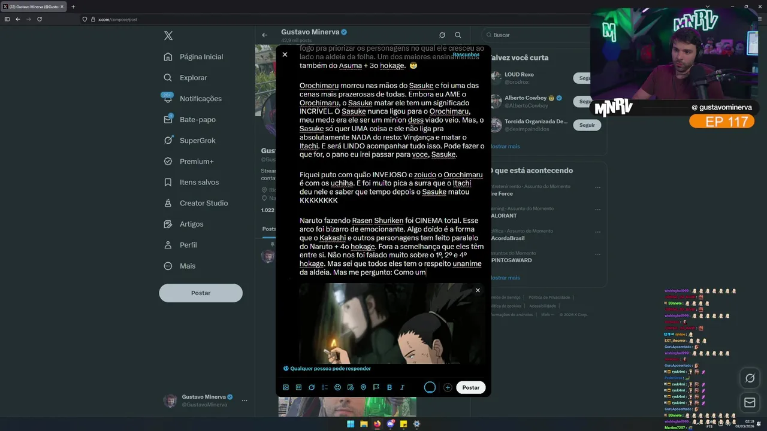767x431 pixels.
Task: Reload the page in the browser
Action: 40,19
